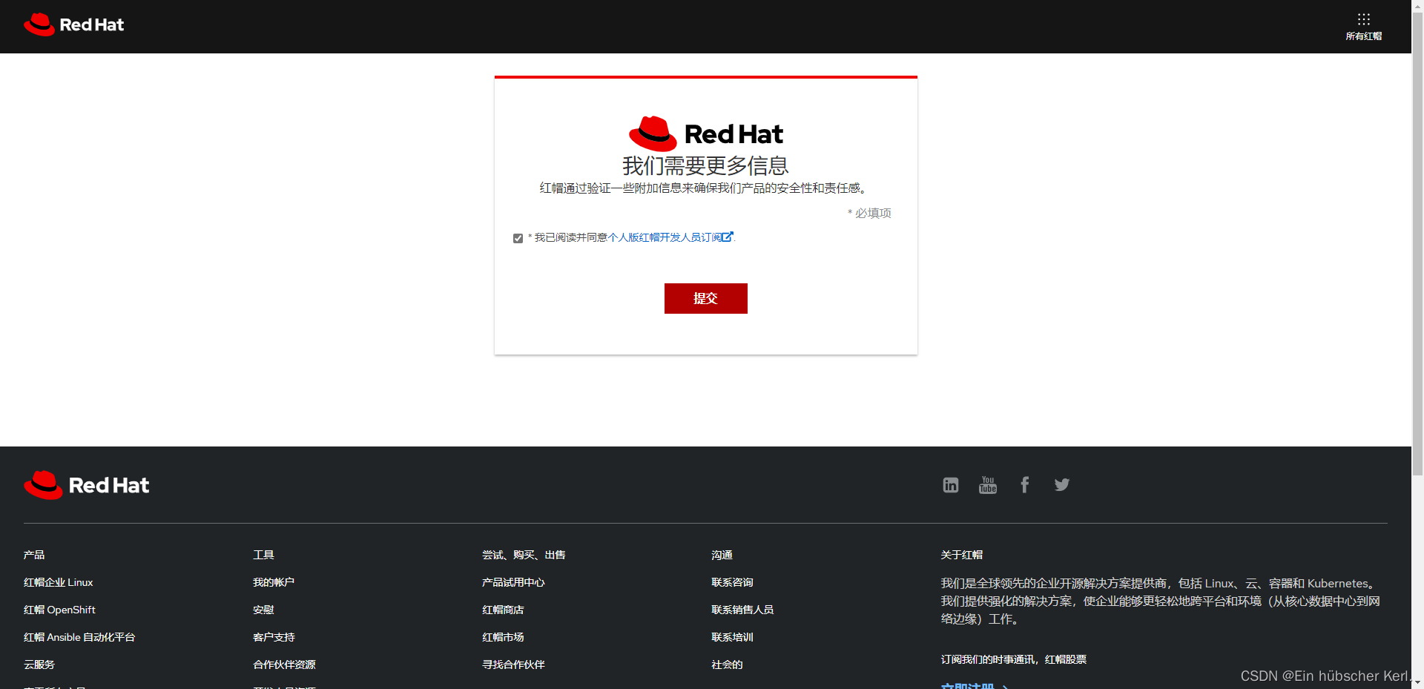Open the LinkedIn icon in footer
Viewport: 1424px width, 689px height.
(950, 485)
